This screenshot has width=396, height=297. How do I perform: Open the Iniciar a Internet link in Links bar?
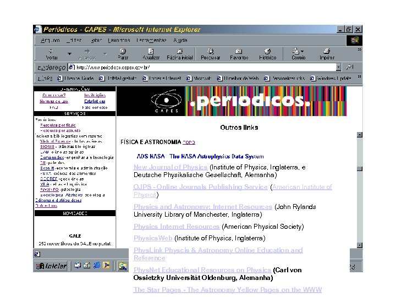[x=162, y=79]
